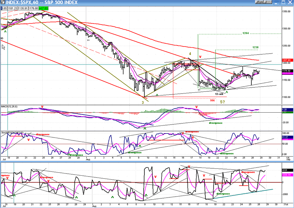The image size is (294, 208).
Task: Click the green 1238 projection label
Action: 256,47
